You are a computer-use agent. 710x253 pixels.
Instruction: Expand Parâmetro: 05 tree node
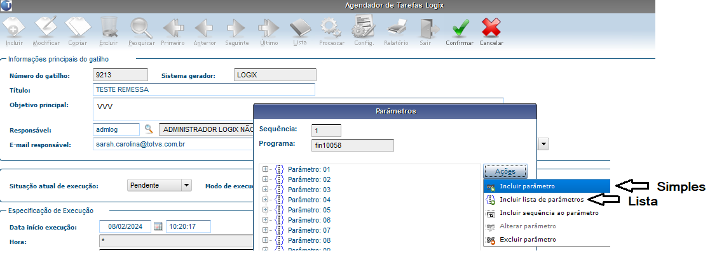266,210
